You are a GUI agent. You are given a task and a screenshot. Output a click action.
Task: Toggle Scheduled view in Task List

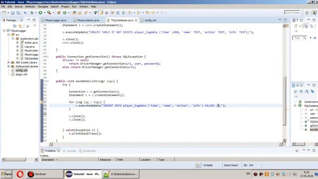click(312, 26)
